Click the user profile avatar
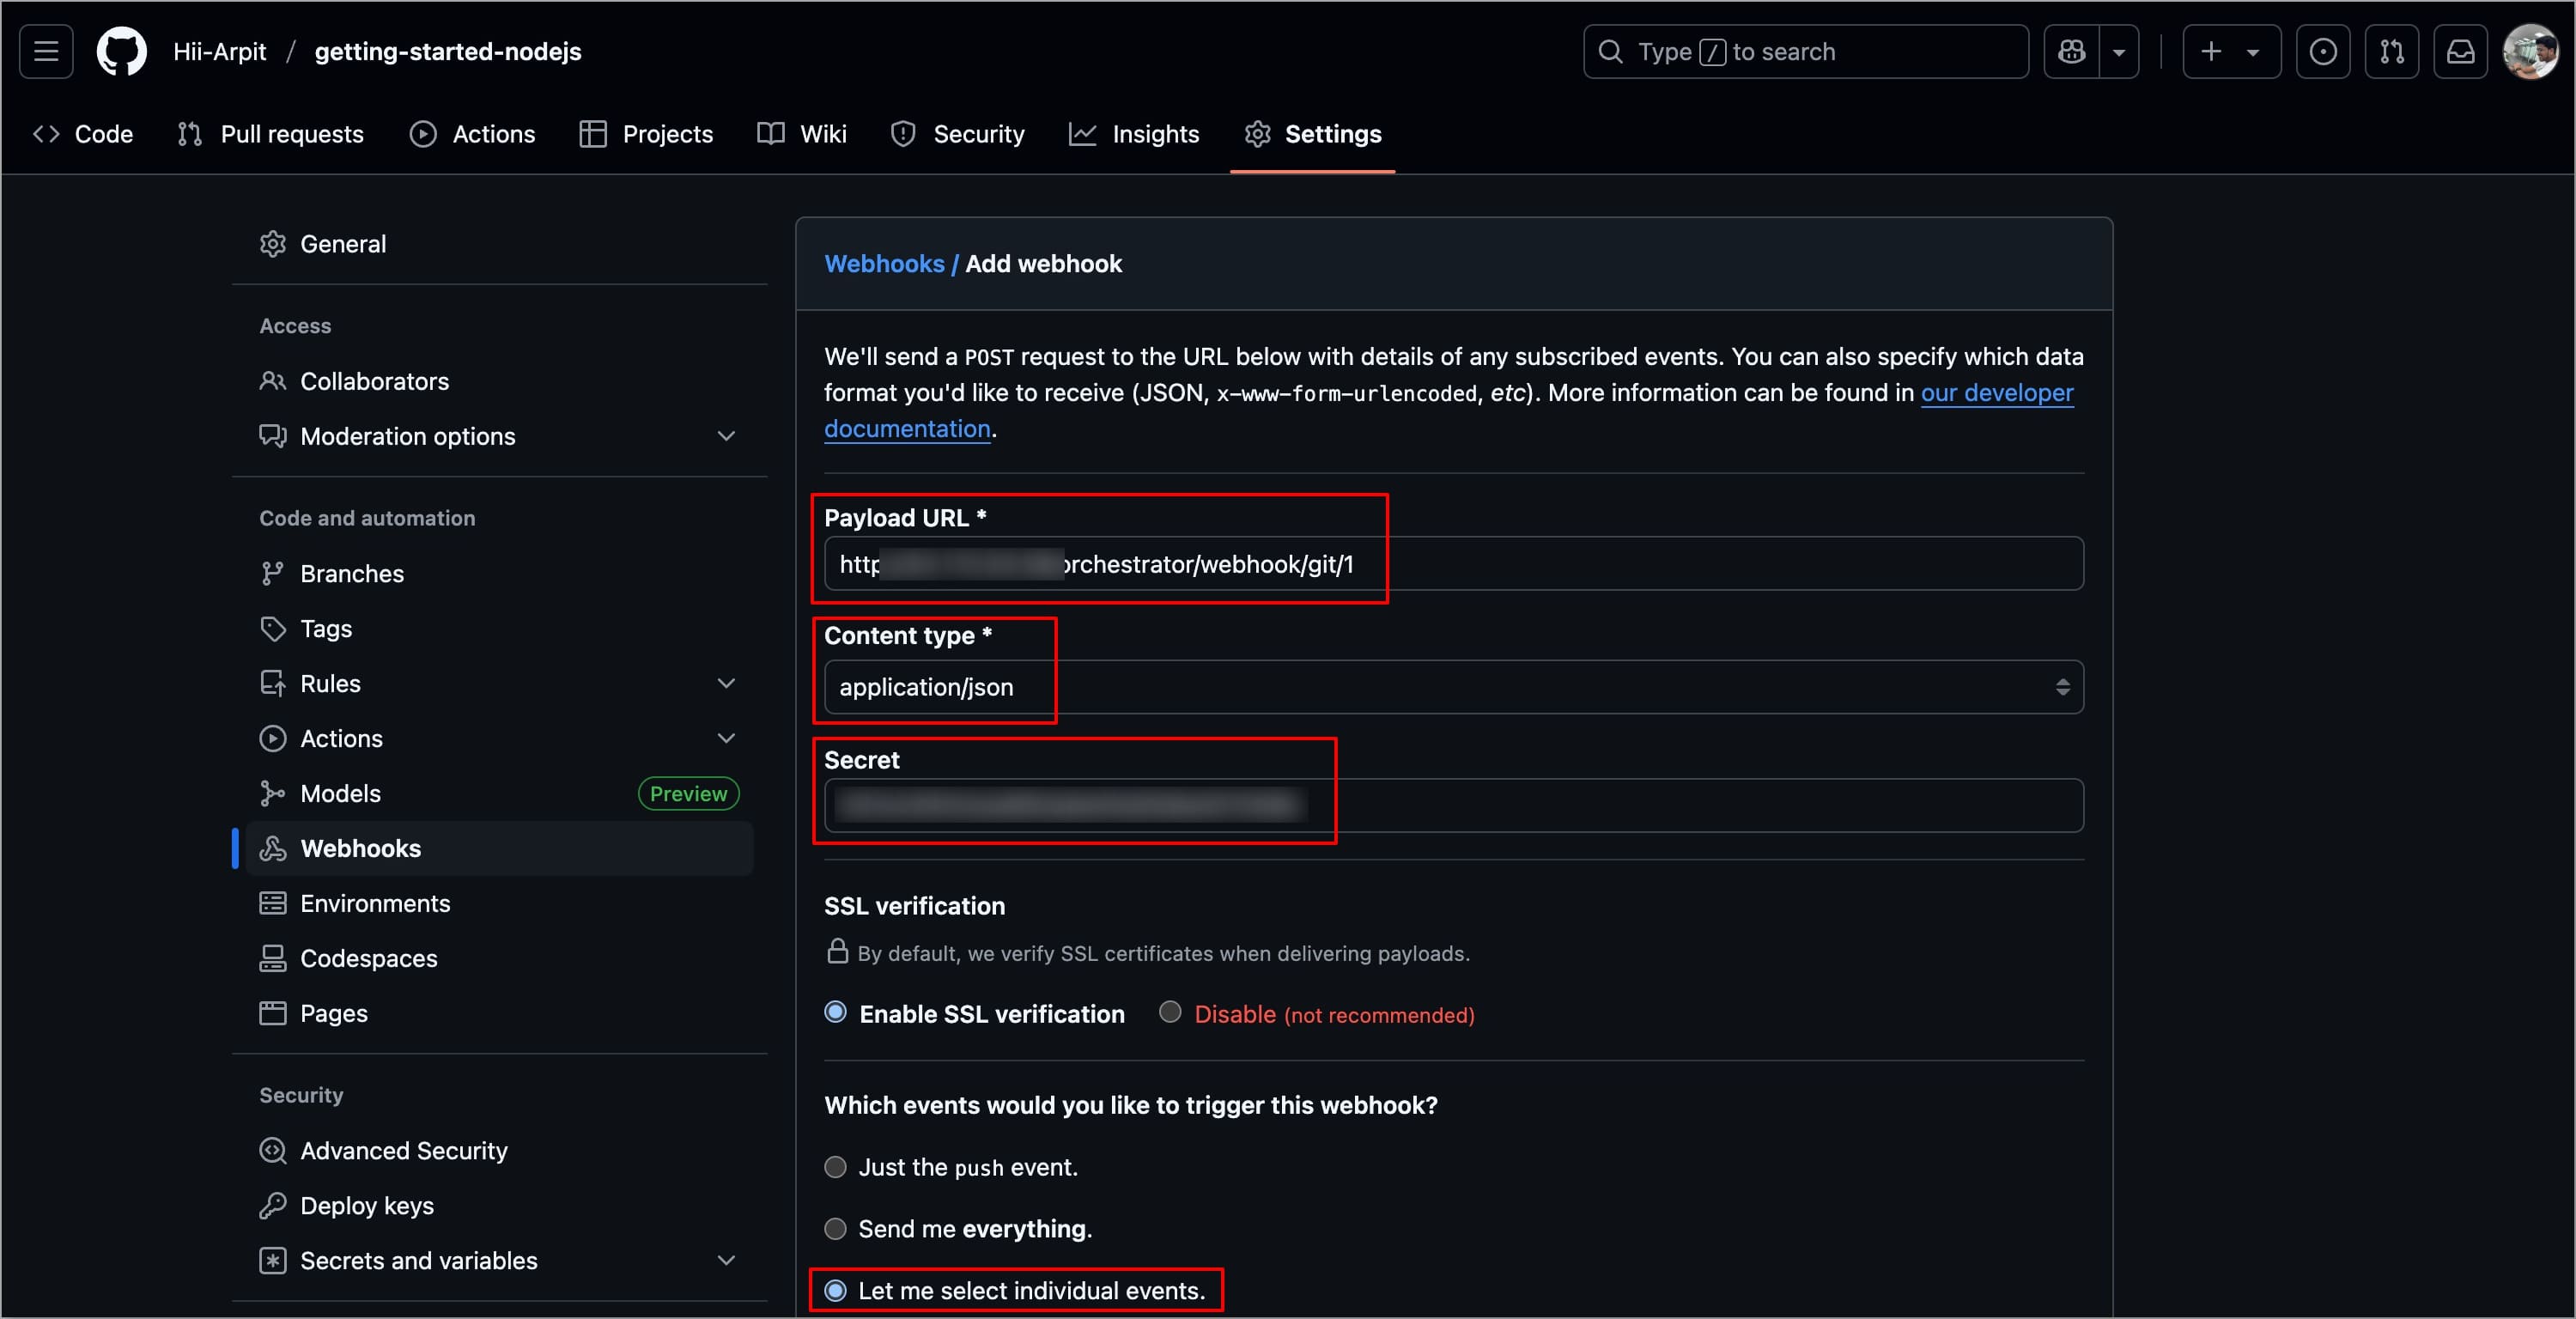2576x1319 pixels. [x=2530, y=51]
